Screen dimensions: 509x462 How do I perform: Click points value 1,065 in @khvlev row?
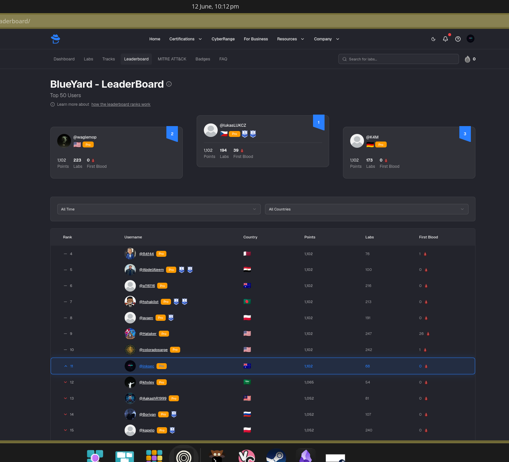coord(309,382)
